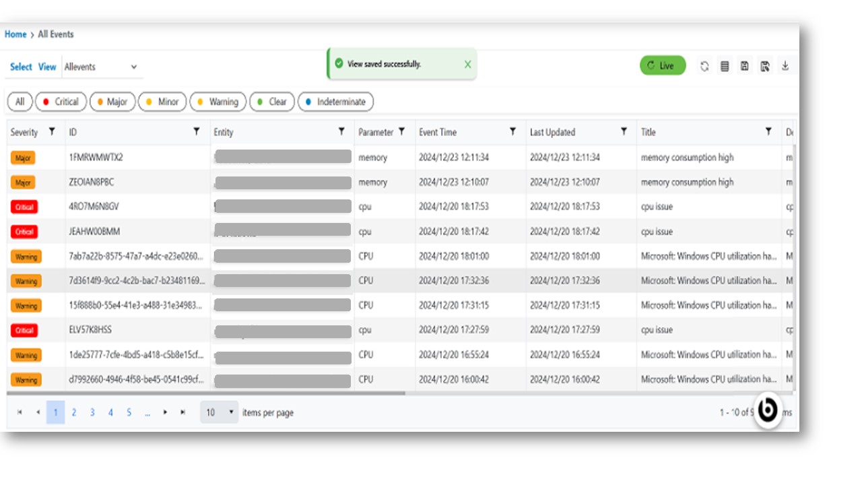862x485 pixels.
Task: Go to page 2
Action: [74, 412]
